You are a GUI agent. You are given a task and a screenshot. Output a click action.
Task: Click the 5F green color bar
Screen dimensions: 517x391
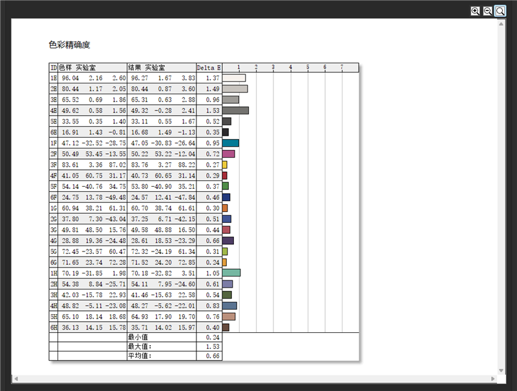pos(226,186)
